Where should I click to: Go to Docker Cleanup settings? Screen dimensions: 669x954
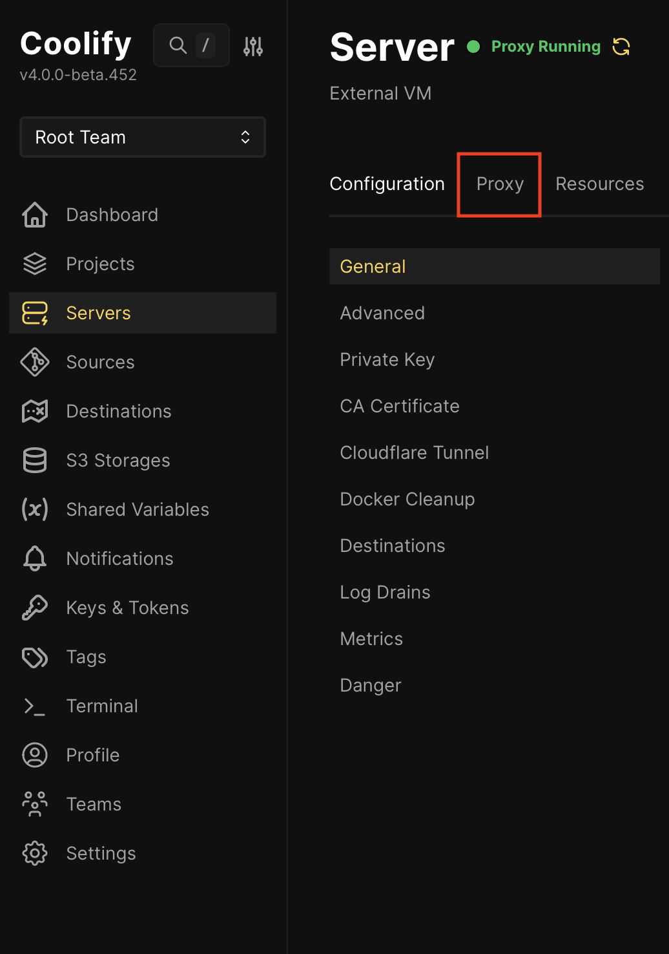pyautogui.click(x=407, y=499)
